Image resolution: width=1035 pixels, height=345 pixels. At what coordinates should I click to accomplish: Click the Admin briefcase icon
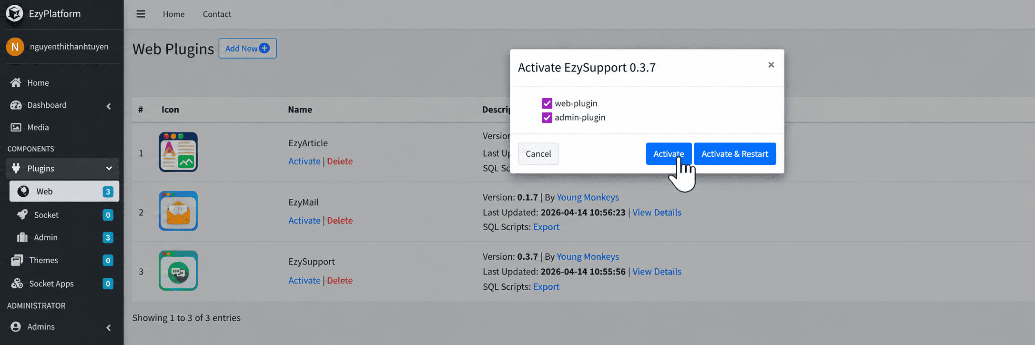pos(22,237)
